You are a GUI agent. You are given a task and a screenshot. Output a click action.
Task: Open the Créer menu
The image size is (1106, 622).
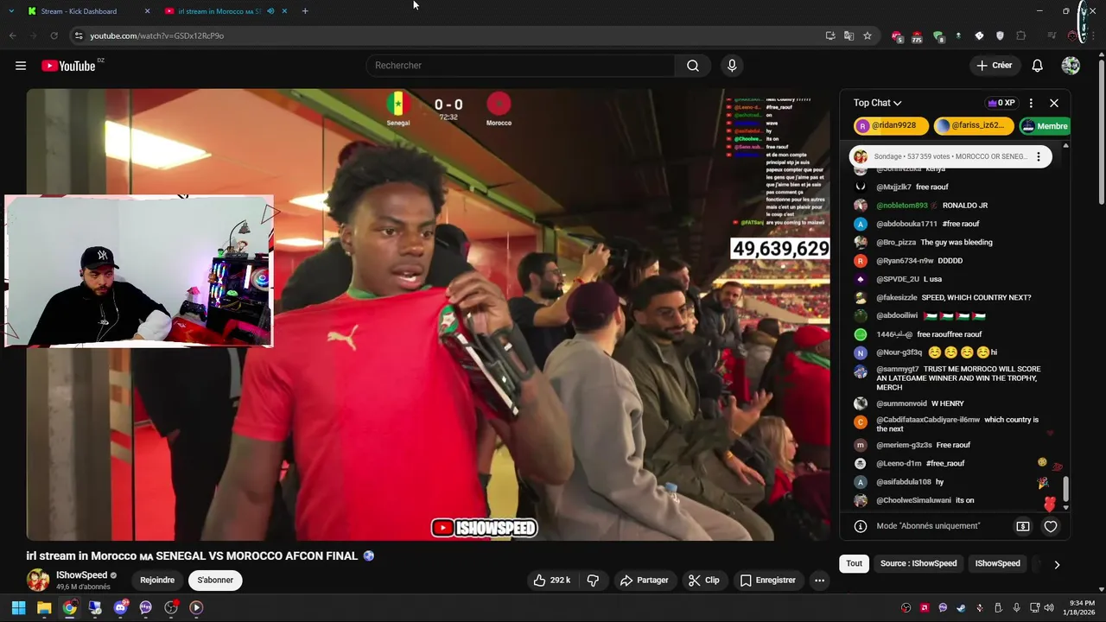click(994, 66)
